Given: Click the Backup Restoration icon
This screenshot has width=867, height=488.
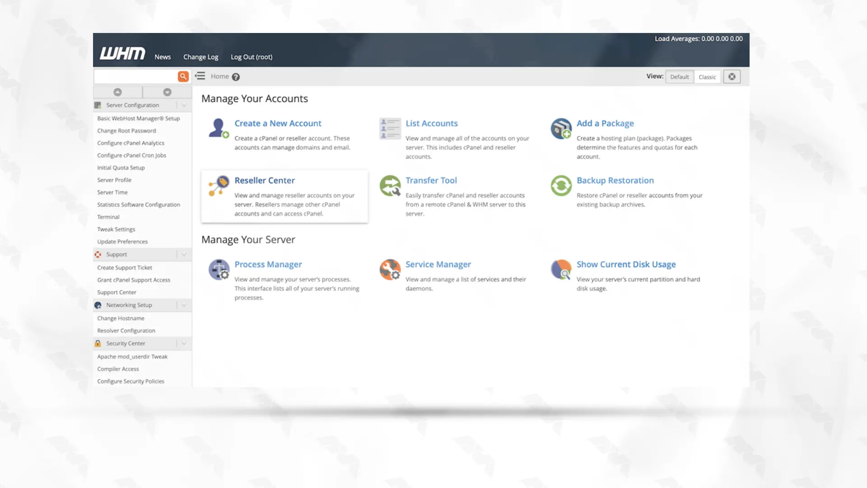Looking at the screenshot, I should click(560, 185).
